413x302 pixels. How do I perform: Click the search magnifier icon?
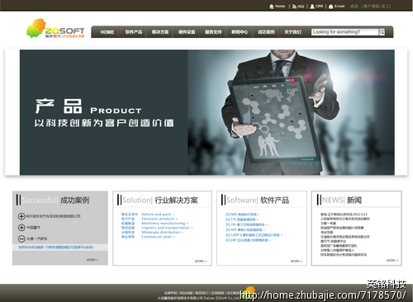pyautogui.click(x=382, y=32)
